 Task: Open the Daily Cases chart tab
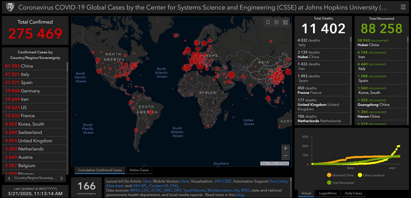(353, 193)
